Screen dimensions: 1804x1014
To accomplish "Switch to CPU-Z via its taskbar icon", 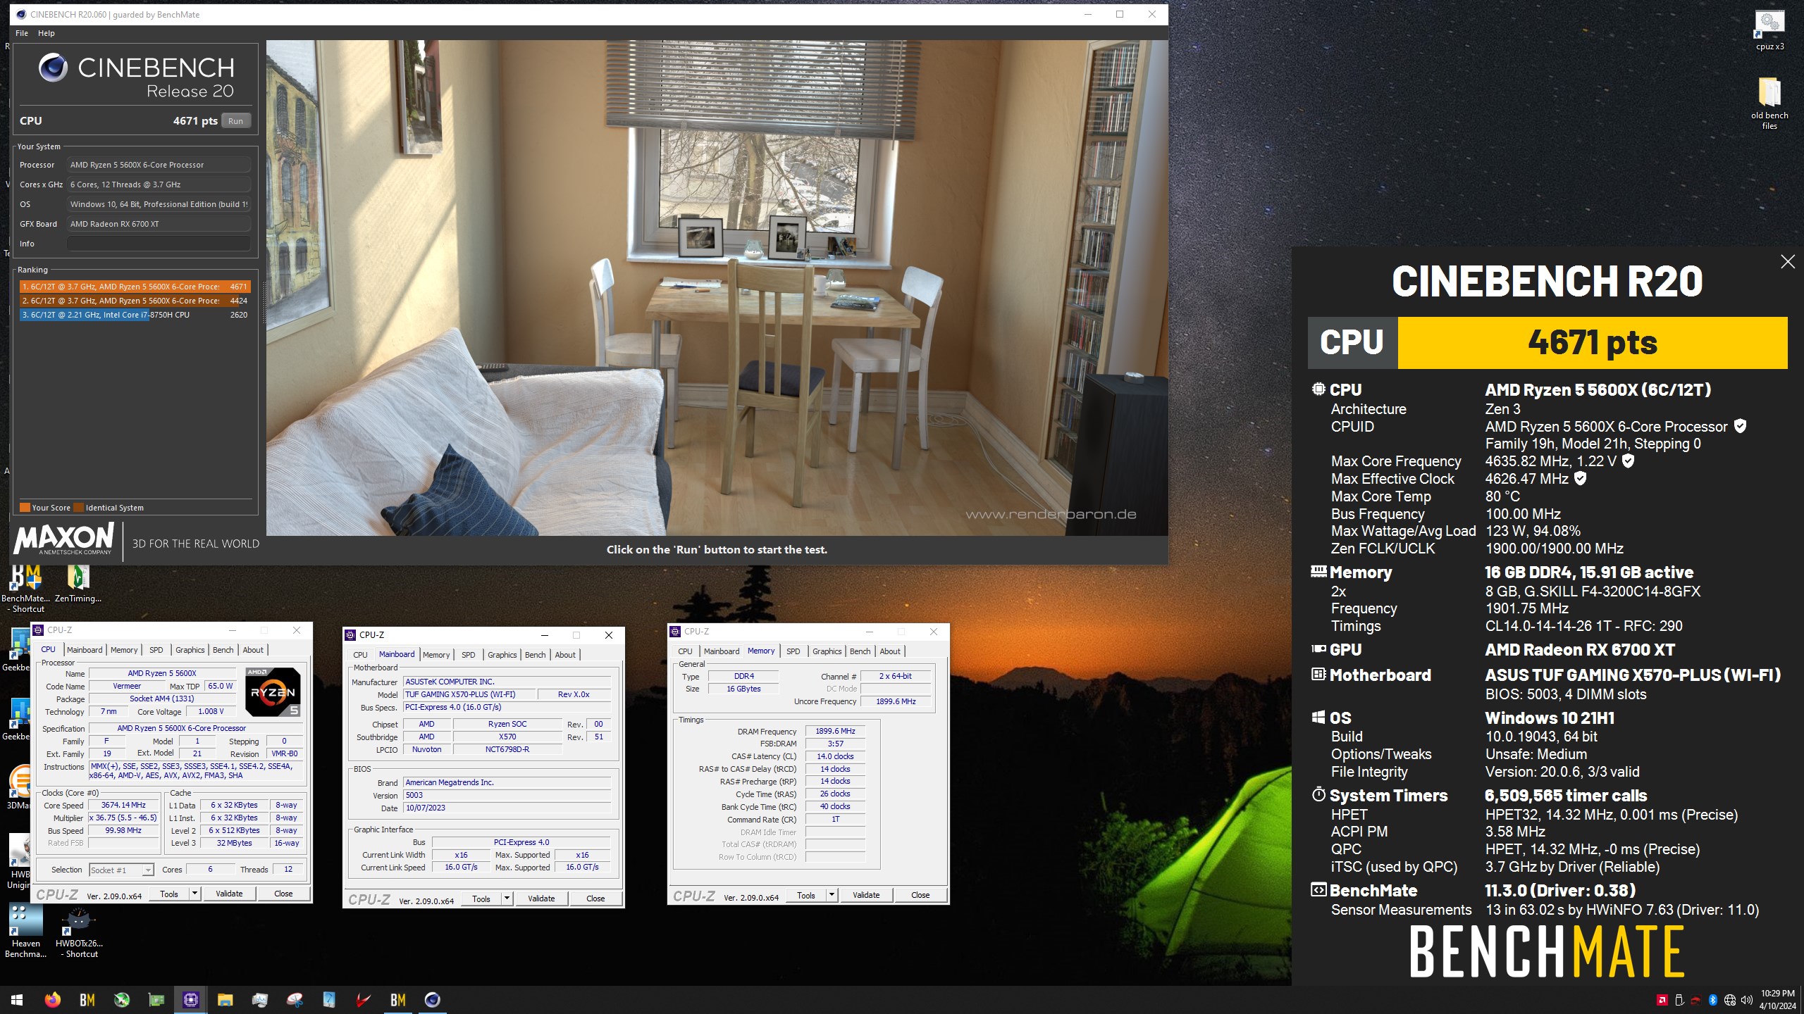I will pyautogui.click(x=191, y=999).
